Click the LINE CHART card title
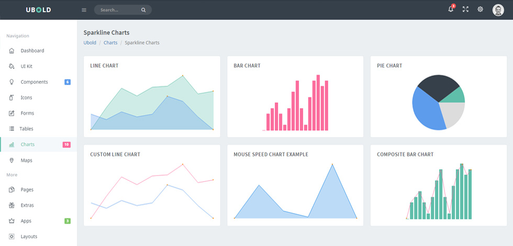 tap(104, 66)
